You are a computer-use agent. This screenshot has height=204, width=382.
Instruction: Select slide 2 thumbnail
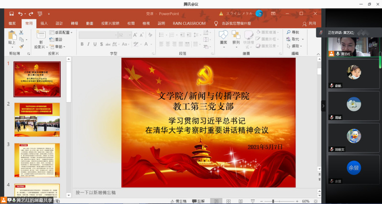[x=37, y=119]
